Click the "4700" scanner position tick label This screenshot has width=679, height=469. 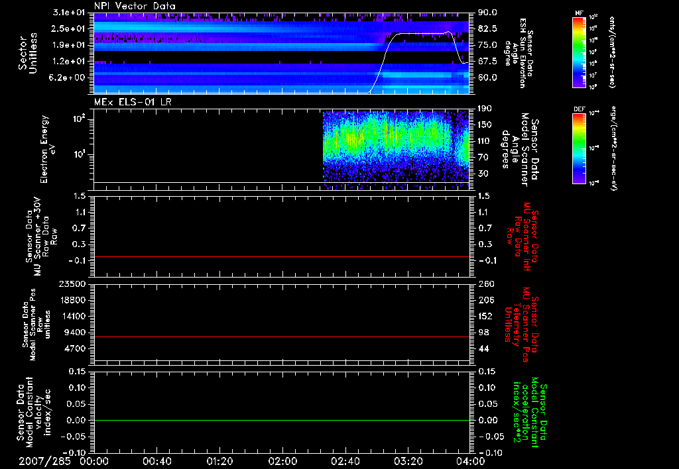tap(74, 348)
